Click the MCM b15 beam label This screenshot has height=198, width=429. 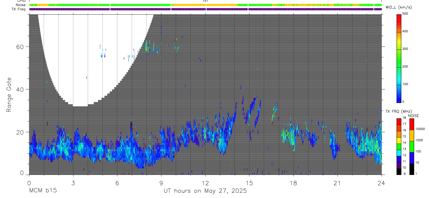click(x=43, y=191)
